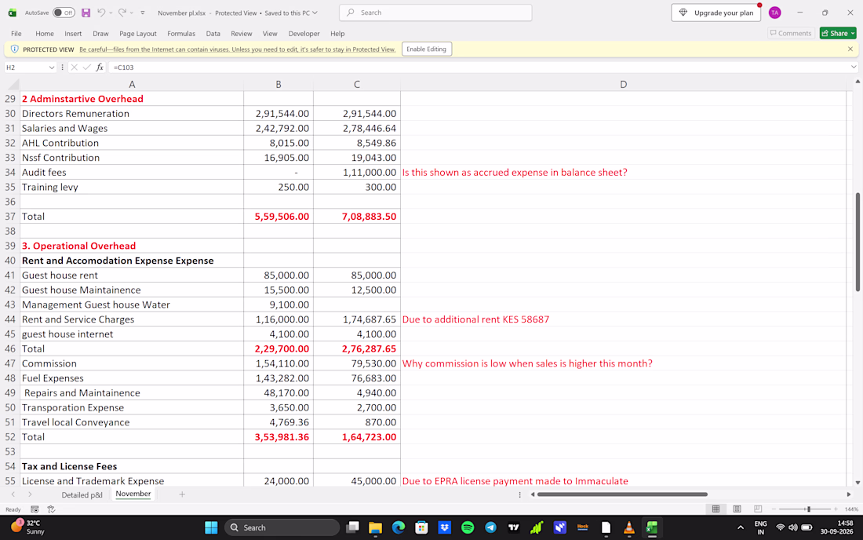The height and width of the screenshot is (540, 863).
Task: Click the account profile avatar TA
Action: click(775, 13)
